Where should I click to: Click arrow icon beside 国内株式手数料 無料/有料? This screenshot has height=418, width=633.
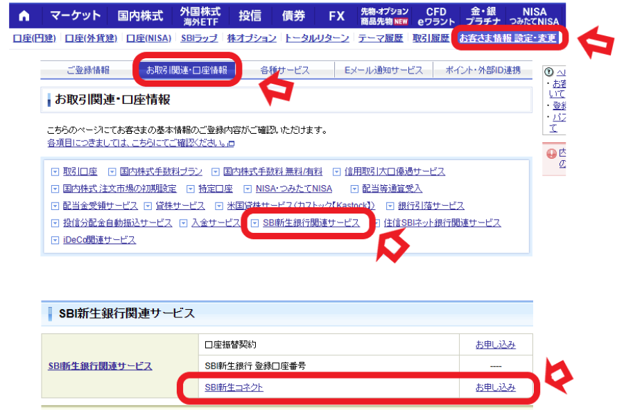[216, 173]
